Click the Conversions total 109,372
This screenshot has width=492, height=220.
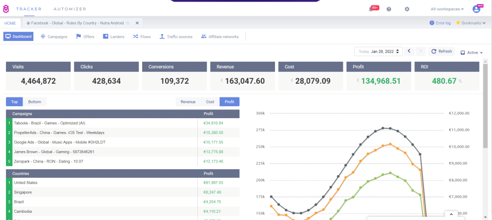pyautogui.click(x=174, y=81)
